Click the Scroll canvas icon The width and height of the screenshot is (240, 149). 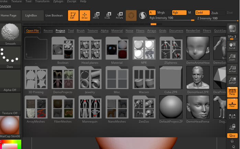coord(232,46)
